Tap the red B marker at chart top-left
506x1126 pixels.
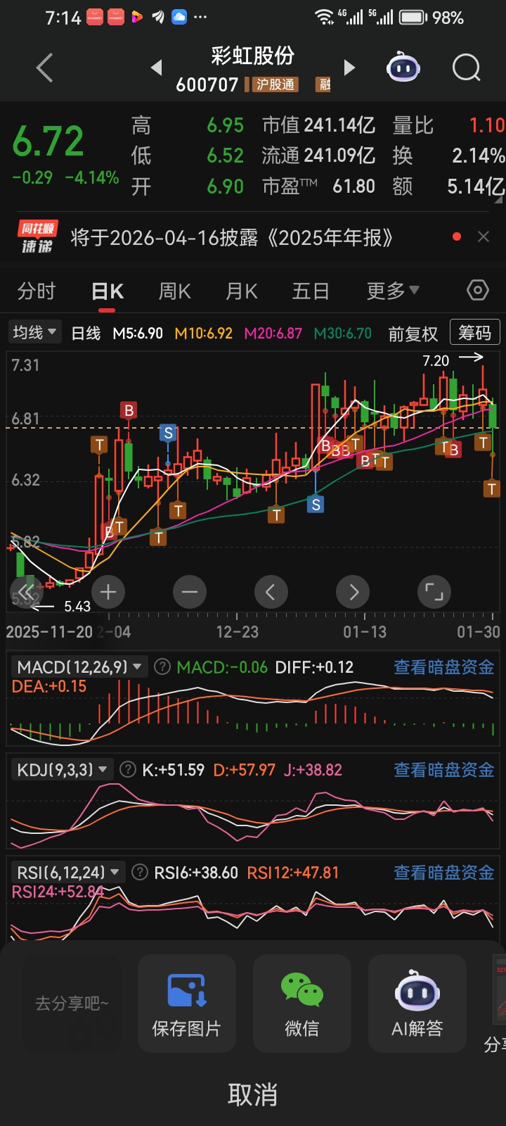point(129,410)
